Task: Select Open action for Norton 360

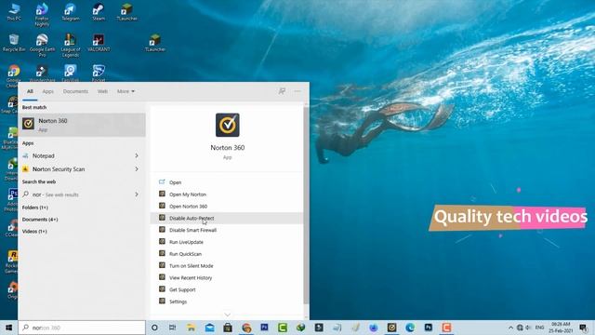Action: click(227, 182)
